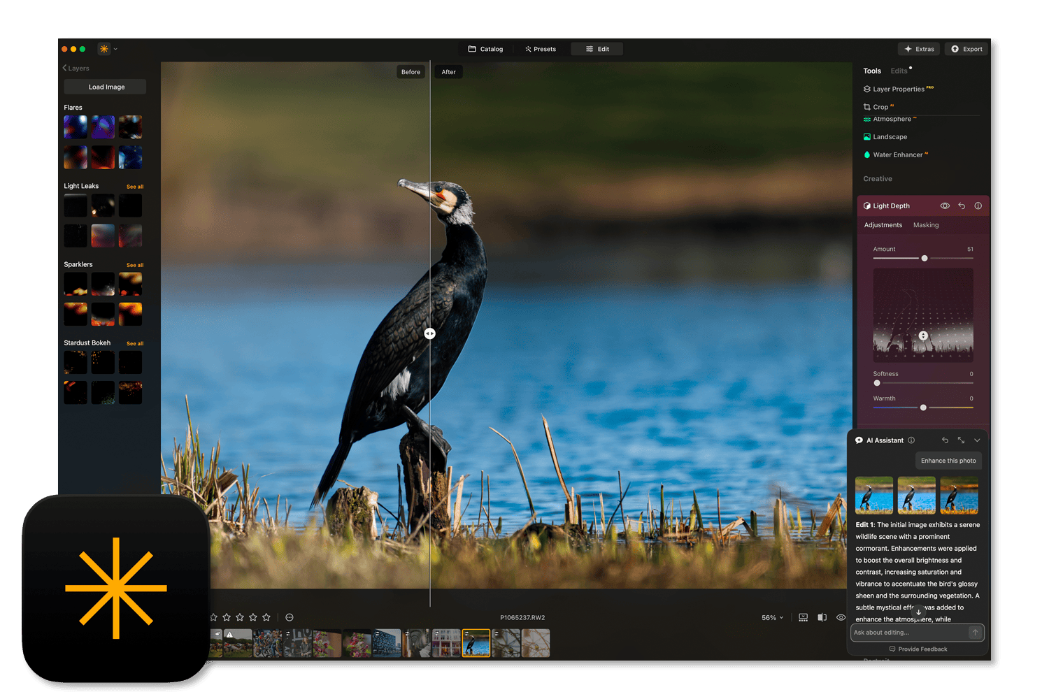Click the Load Image button
This screenshot has width=1049, height=699.
pyautogui.click(x=106, y=87)
